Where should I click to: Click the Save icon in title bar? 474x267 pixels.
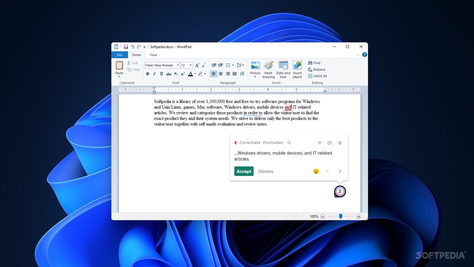click(x=126, y=47)
